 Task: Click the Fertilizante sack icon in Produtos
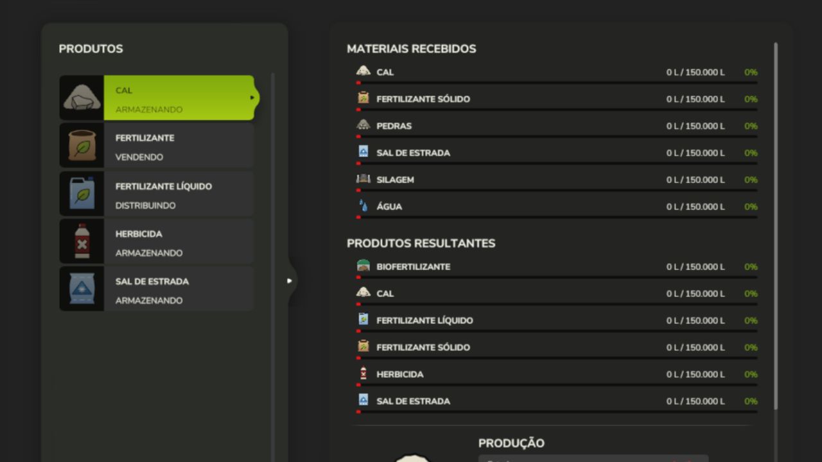[82, 146]
